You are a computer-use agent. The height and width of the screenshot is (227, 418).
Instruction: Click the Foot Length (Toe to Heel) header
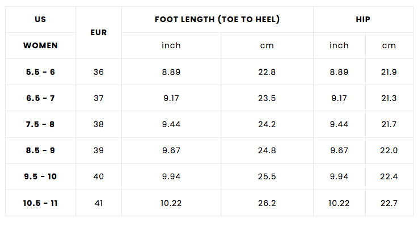[217, 19]
